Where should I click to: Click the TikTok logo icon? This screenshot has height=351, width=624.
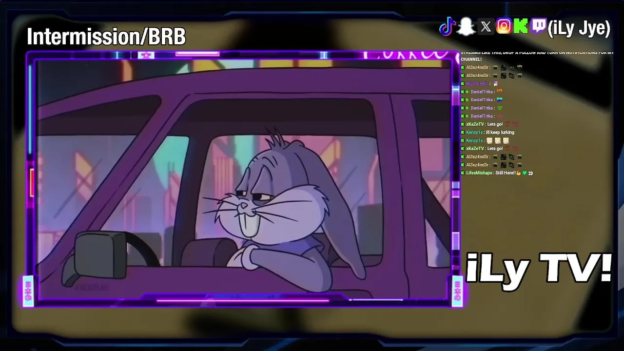click(447, 27)
